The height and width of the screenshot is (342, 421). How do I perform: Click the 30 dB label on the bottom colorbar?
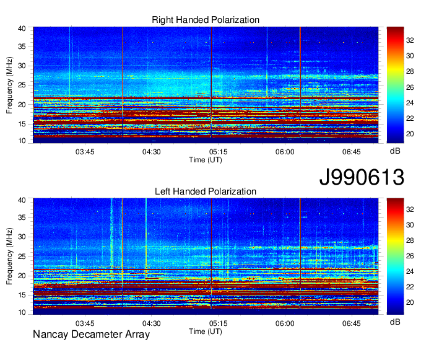pyautogui.click(x=410, y=225)
